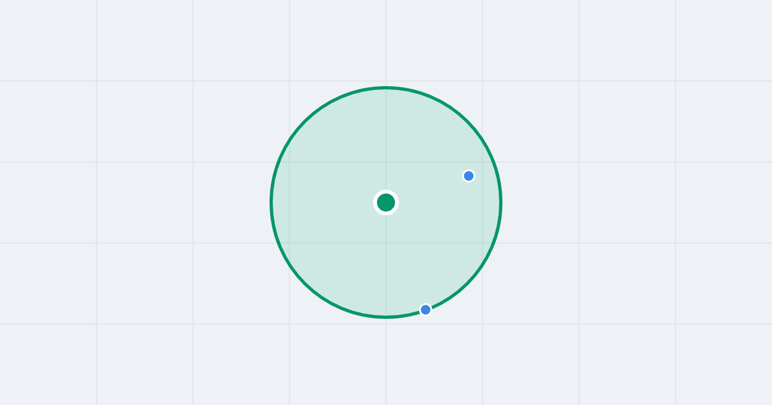The width and height of the screenshot is (772, 405).
Task: Select the blue dot inside the circle
Action: pos(469,175)
